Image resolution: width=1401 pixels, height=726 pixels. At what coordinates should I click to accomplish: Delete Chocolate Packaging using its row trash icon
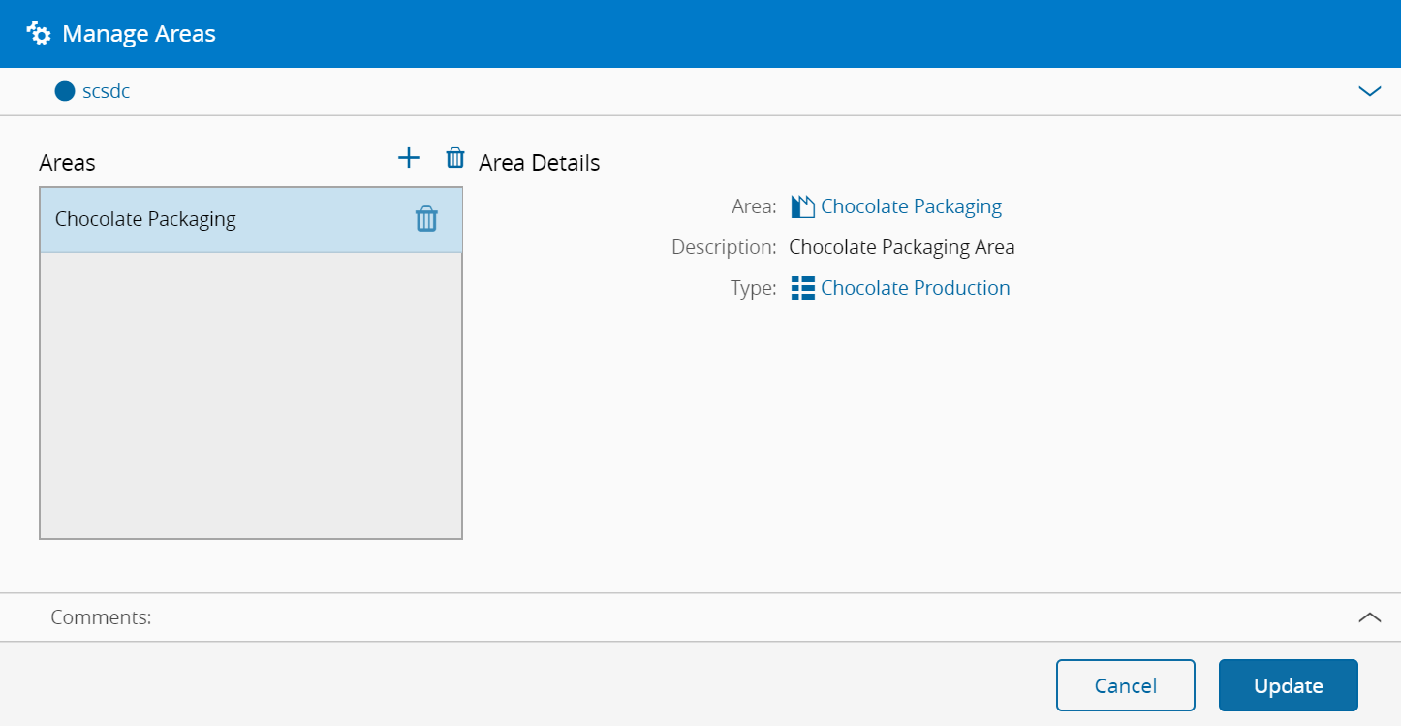tap(426, 219)
